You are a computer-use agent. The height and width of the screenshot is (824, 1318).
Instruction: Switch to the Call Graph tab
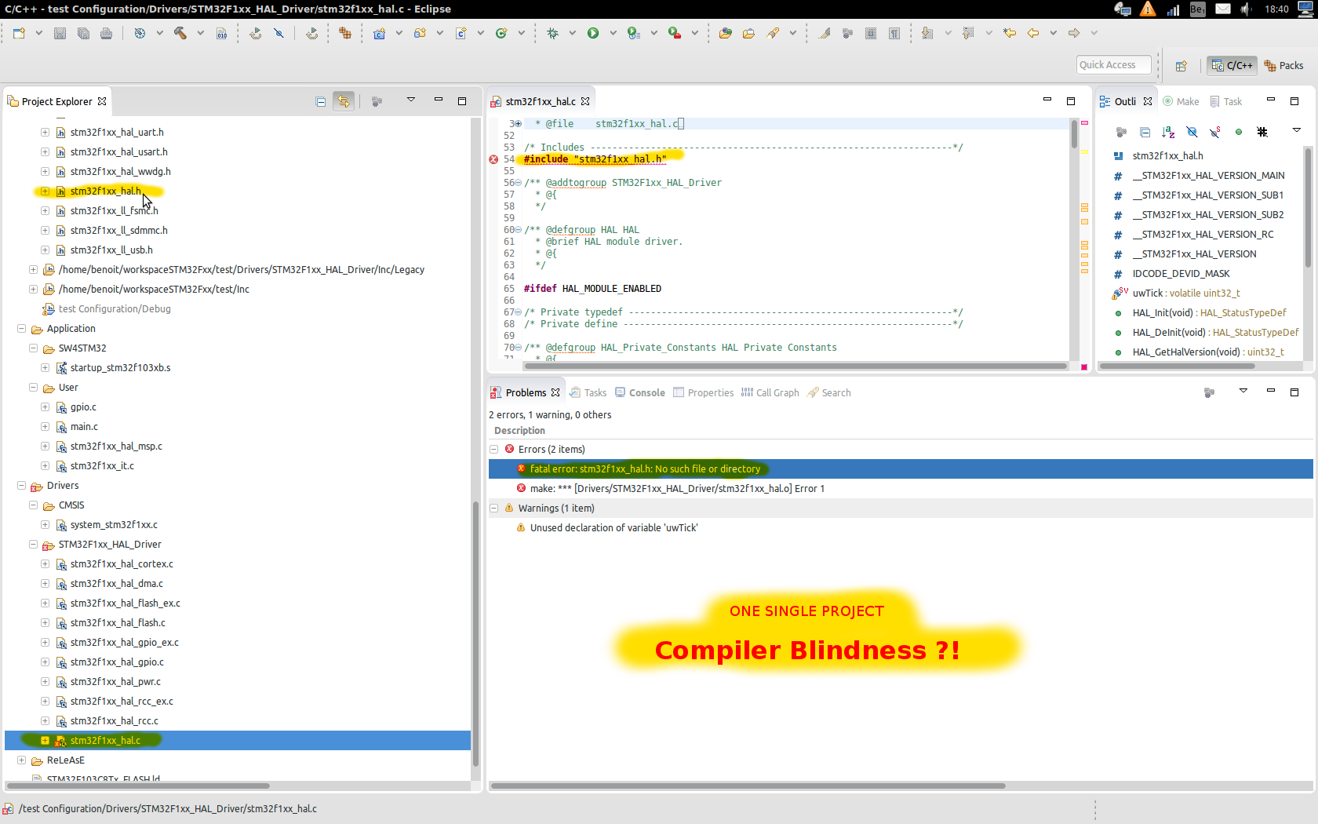(x=770, y=393)
